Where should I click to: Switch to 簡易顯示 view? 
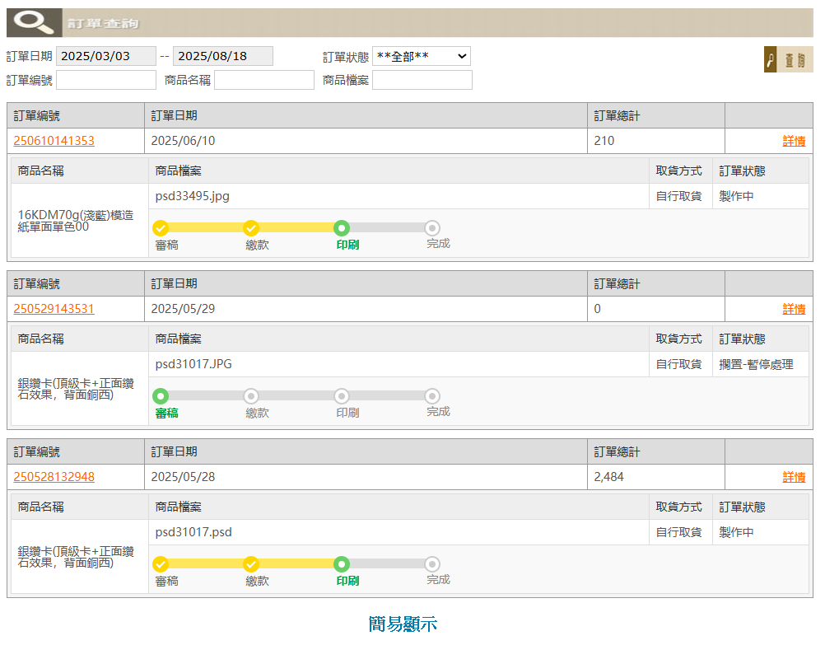click(x=403, y=624)
